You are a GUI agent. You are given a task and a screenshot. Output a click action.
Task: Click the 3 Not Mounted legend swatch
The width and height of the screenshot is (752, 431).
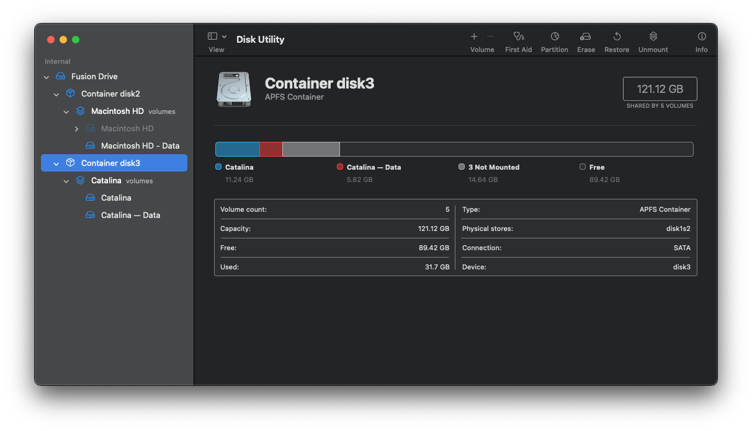(462, 167)
